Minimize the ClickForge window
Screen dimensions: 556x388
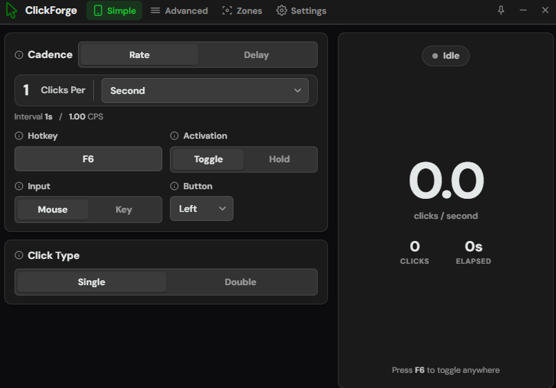[x=523, y=10]
